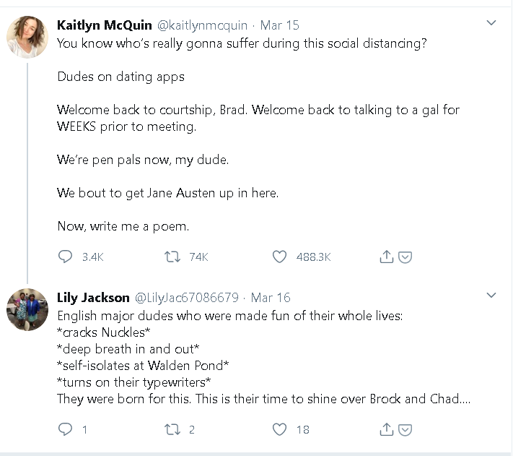513x456 pixels.
Task: Click the @kaitlynmcquin handle
Action: [x=203, y=25]
